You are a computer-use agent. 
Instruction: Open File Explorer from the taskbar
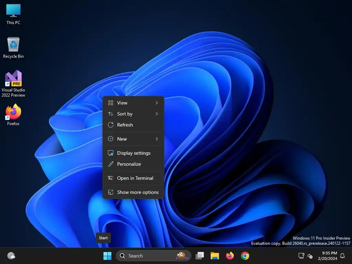214,256
